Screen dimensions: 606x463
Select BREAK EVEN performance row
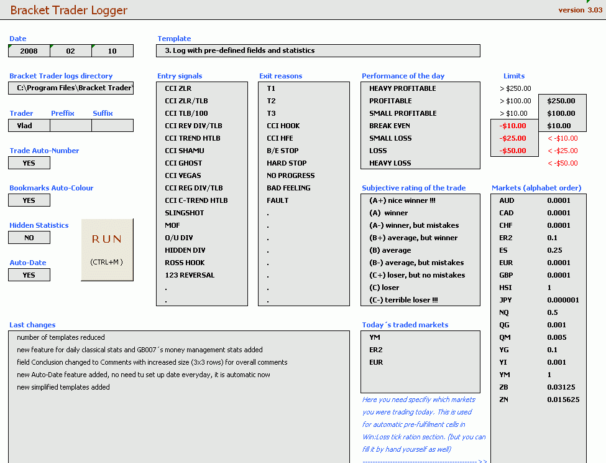[x=421, y=126]
